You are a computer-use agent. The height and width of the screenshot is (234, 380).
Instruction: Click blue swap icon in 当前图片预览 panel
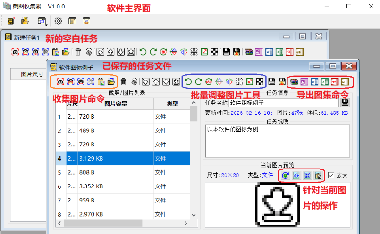point(296,175)
